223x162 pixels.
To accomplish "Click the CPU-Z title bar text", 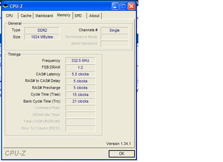I will click(16, 6).
